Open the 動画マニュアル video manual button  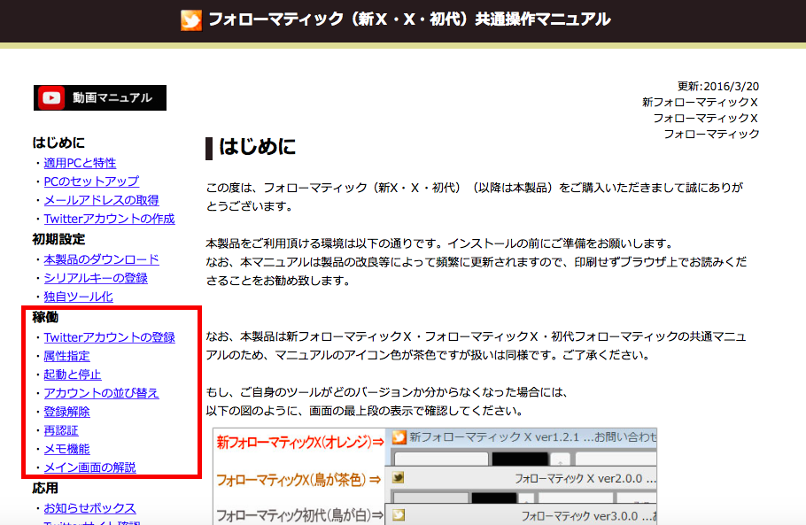click(x=100, y=97)
